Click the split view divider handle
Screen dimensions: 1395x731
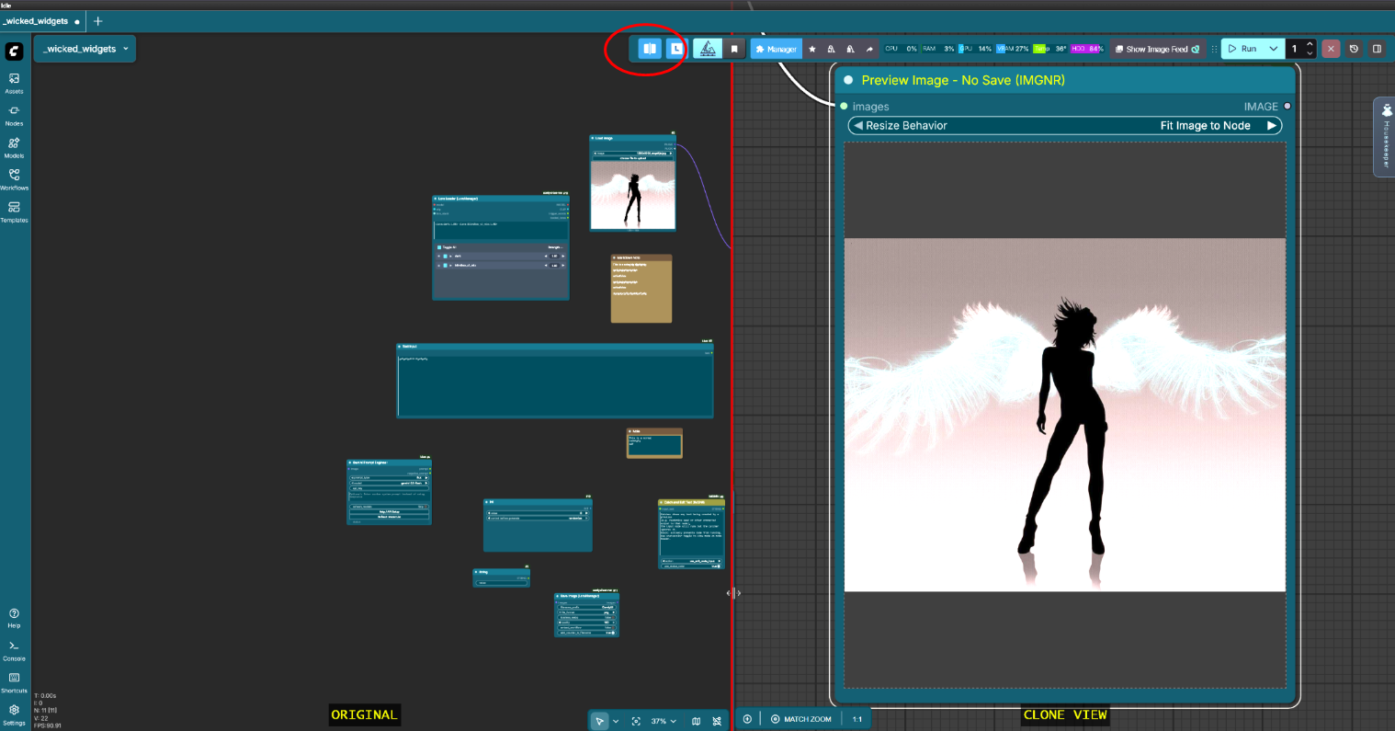(x=733, y=593)
